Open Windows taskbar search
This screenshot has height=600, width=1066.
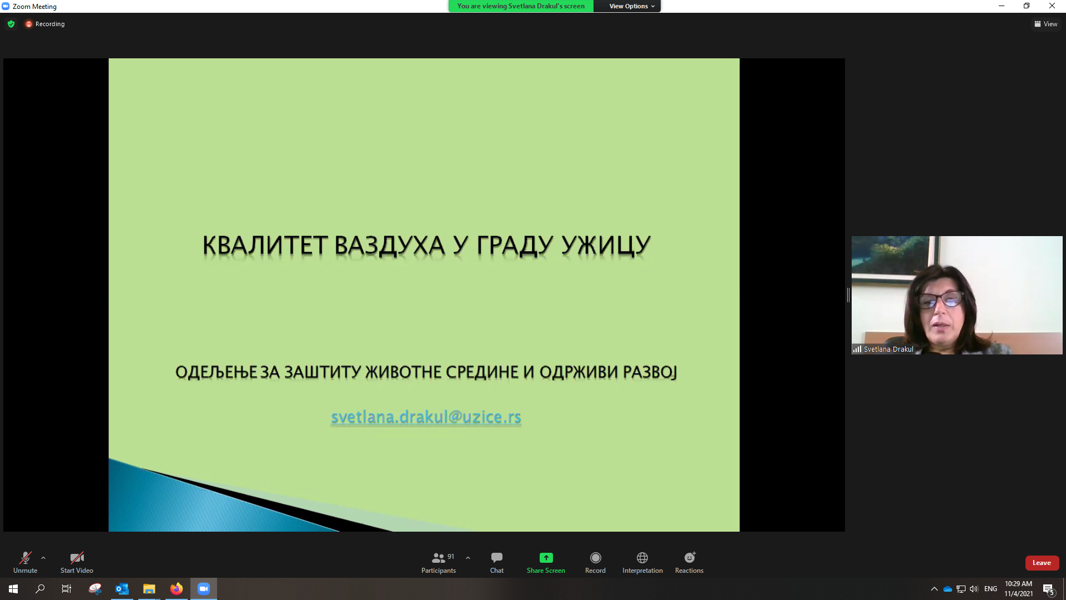(40, 589)
